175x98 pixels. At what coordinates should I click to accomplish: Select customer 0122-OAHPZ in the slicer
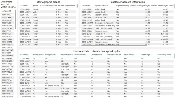pyautogui.click(x=7, y=58)
